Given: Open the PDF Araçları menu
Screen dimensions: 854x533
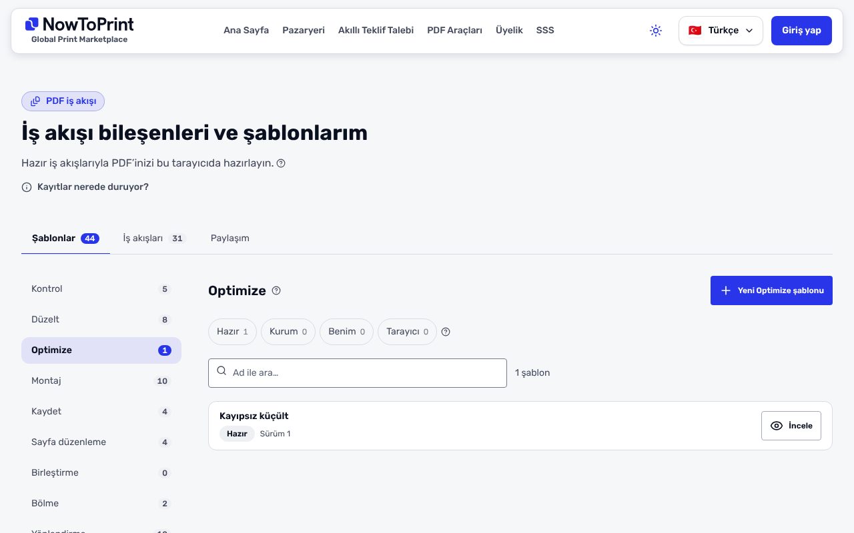Looking at the screenshot, I should [x=454, y=30].
